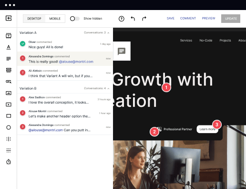Open the 'Can you putt in...' comment

point(65,128)
